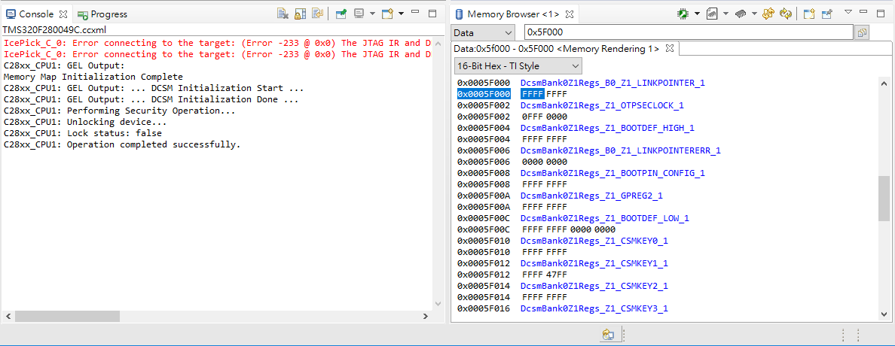895x346 pixels.
Task: Click the 0FFF 0000 memory value
Action: (545, 117)
